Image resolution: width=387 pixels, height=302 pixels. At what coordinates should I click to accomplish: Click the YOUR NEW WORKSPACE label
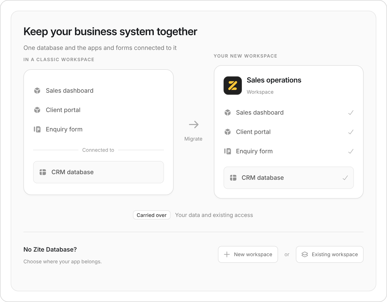(x=245, y=56)
